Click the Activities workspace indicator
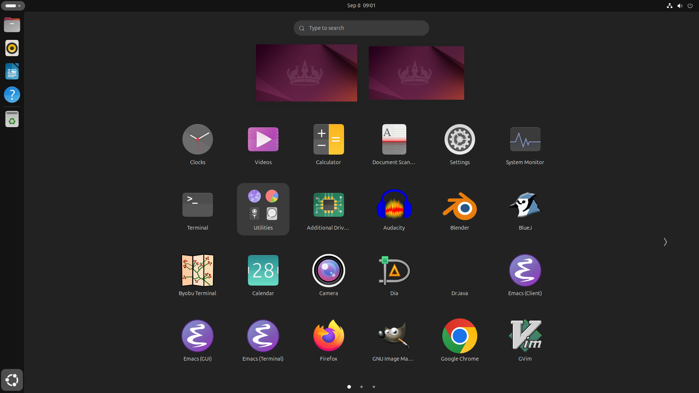Screen dimensions: 699x393 pyautogui.click(x=13, y=6)
